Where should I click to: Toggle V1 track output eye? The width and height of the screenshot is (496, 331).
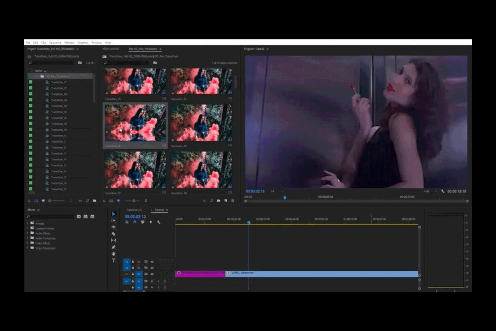tap(152, 274)
